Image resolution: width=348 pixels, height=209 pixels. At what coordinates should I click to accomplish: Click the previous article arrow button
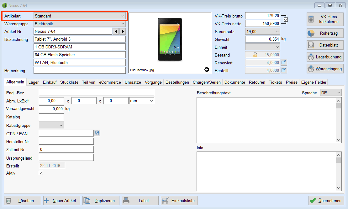116,32
